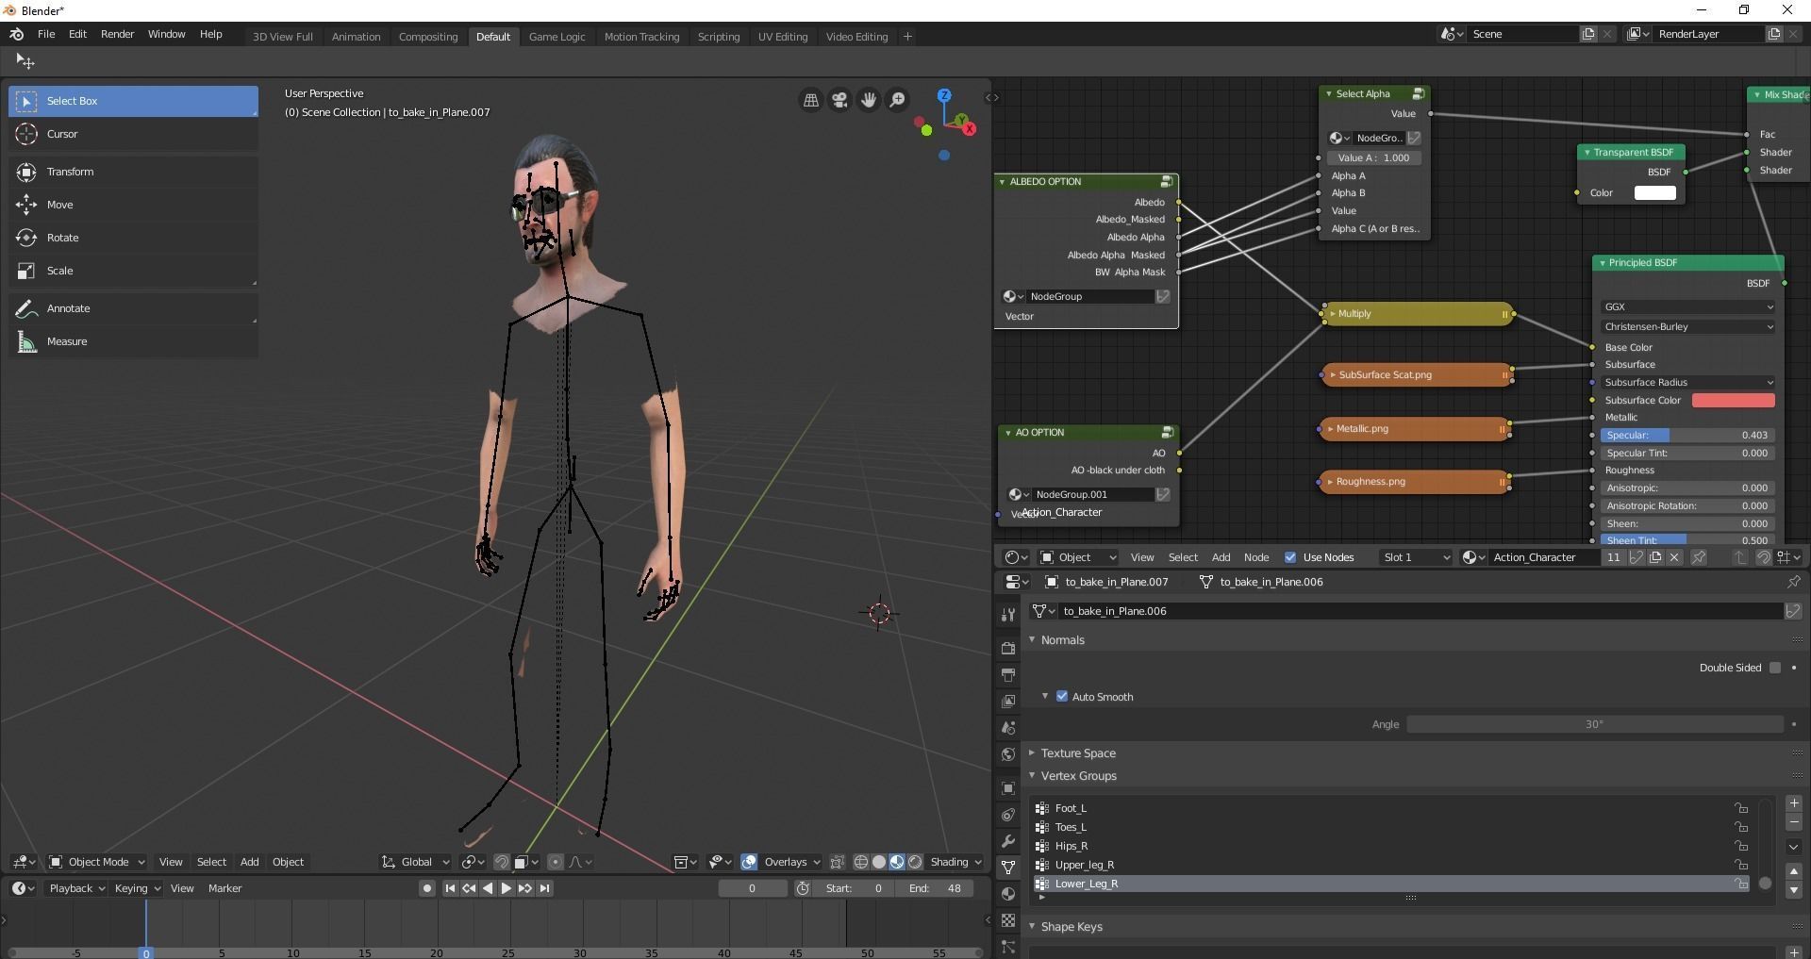Adjust the Specular slider value
1811x959 pixels.
[1687, 435]
